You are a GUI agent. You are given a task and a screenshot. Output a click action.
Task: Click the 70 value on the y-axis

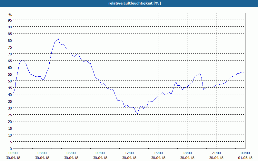tap(10, 54)
